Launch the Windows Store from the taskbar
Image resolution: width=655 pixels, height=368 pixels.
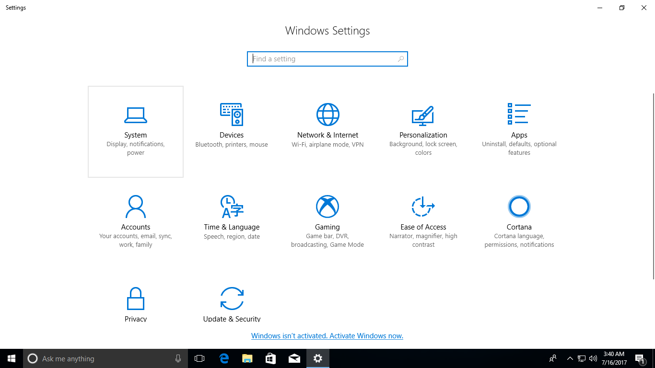[270, 358]
